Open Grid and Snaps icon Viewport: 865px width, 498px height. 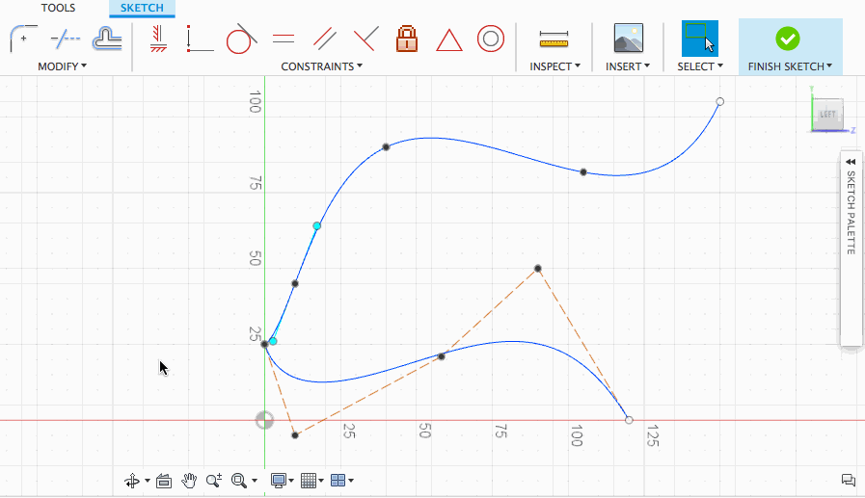[x=309, y=481]
